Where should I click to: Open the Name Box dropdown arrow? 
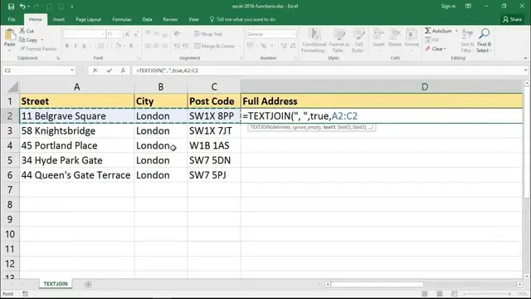(72, 71)
